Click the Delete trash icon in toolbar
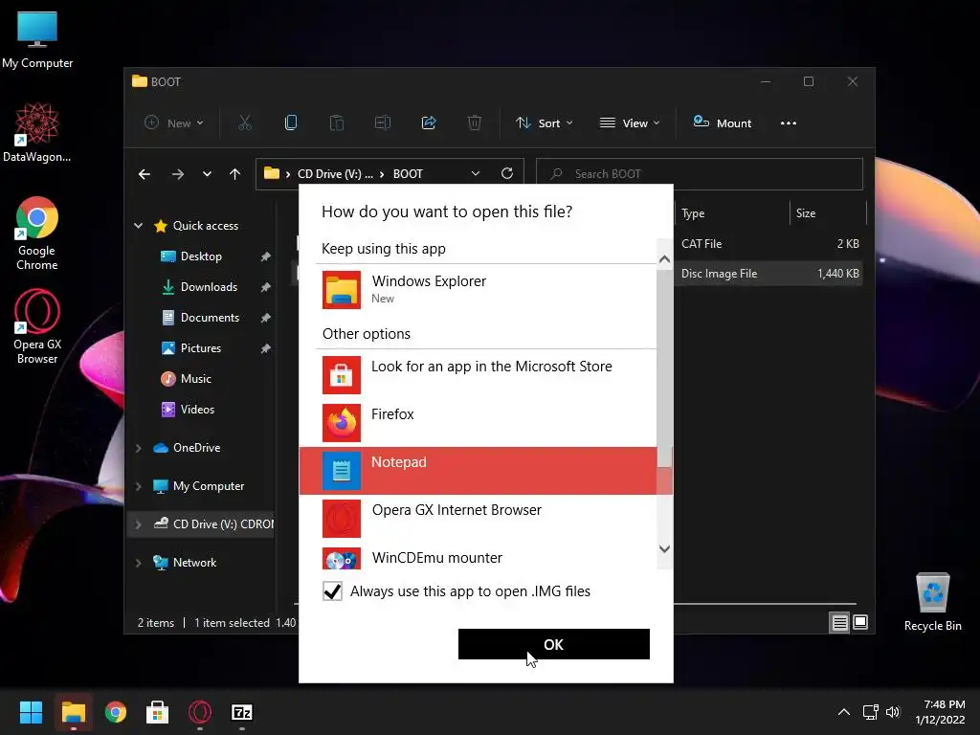Viewport: 980px width, 735px height. (475, 123)
